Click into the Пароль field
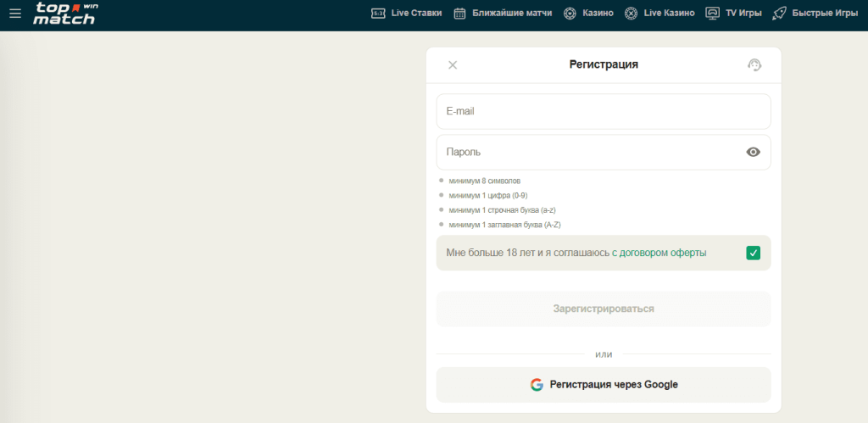This screenshot has height=423, width=868. pos(585,153)
